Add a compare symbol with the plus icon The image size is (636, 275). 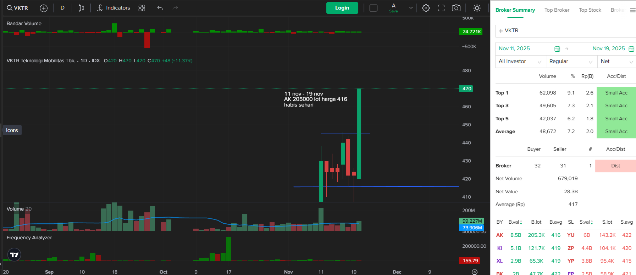point(44,8)
